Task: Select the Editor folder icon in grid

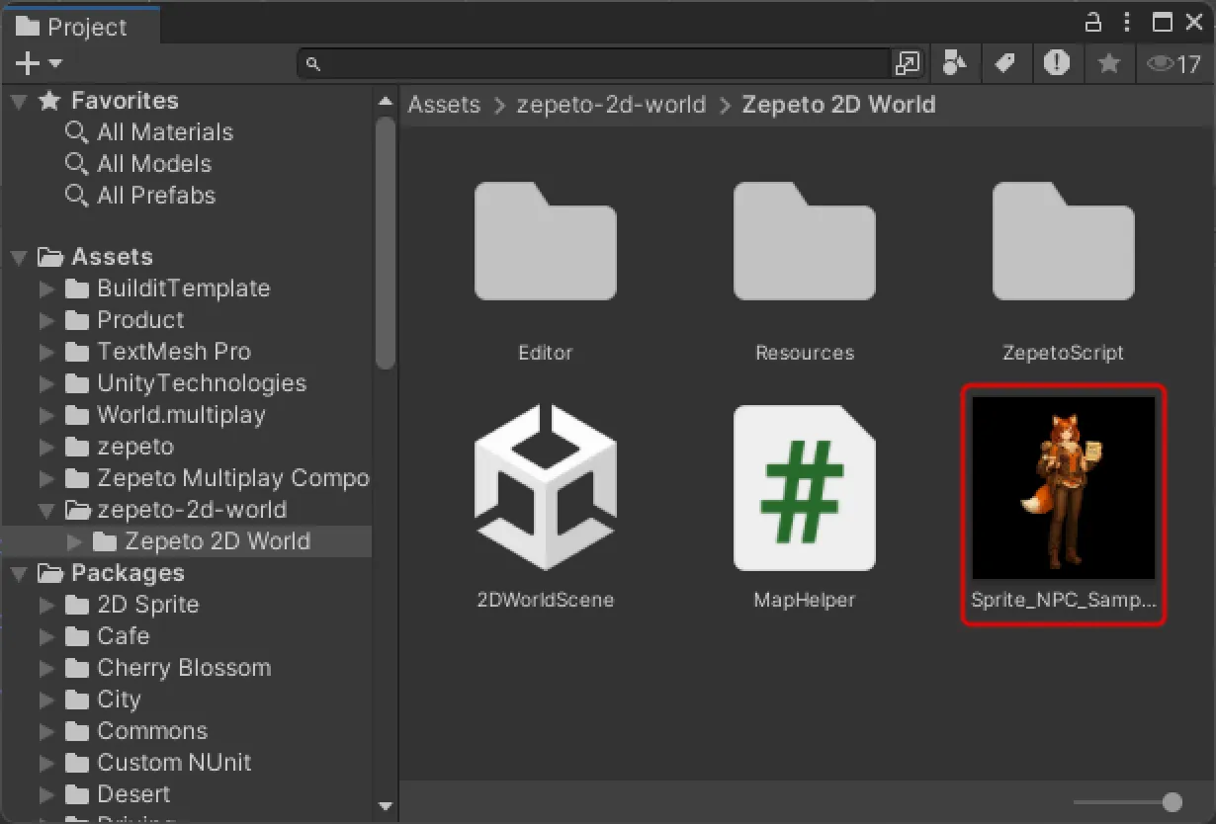Action: [546, 241]
